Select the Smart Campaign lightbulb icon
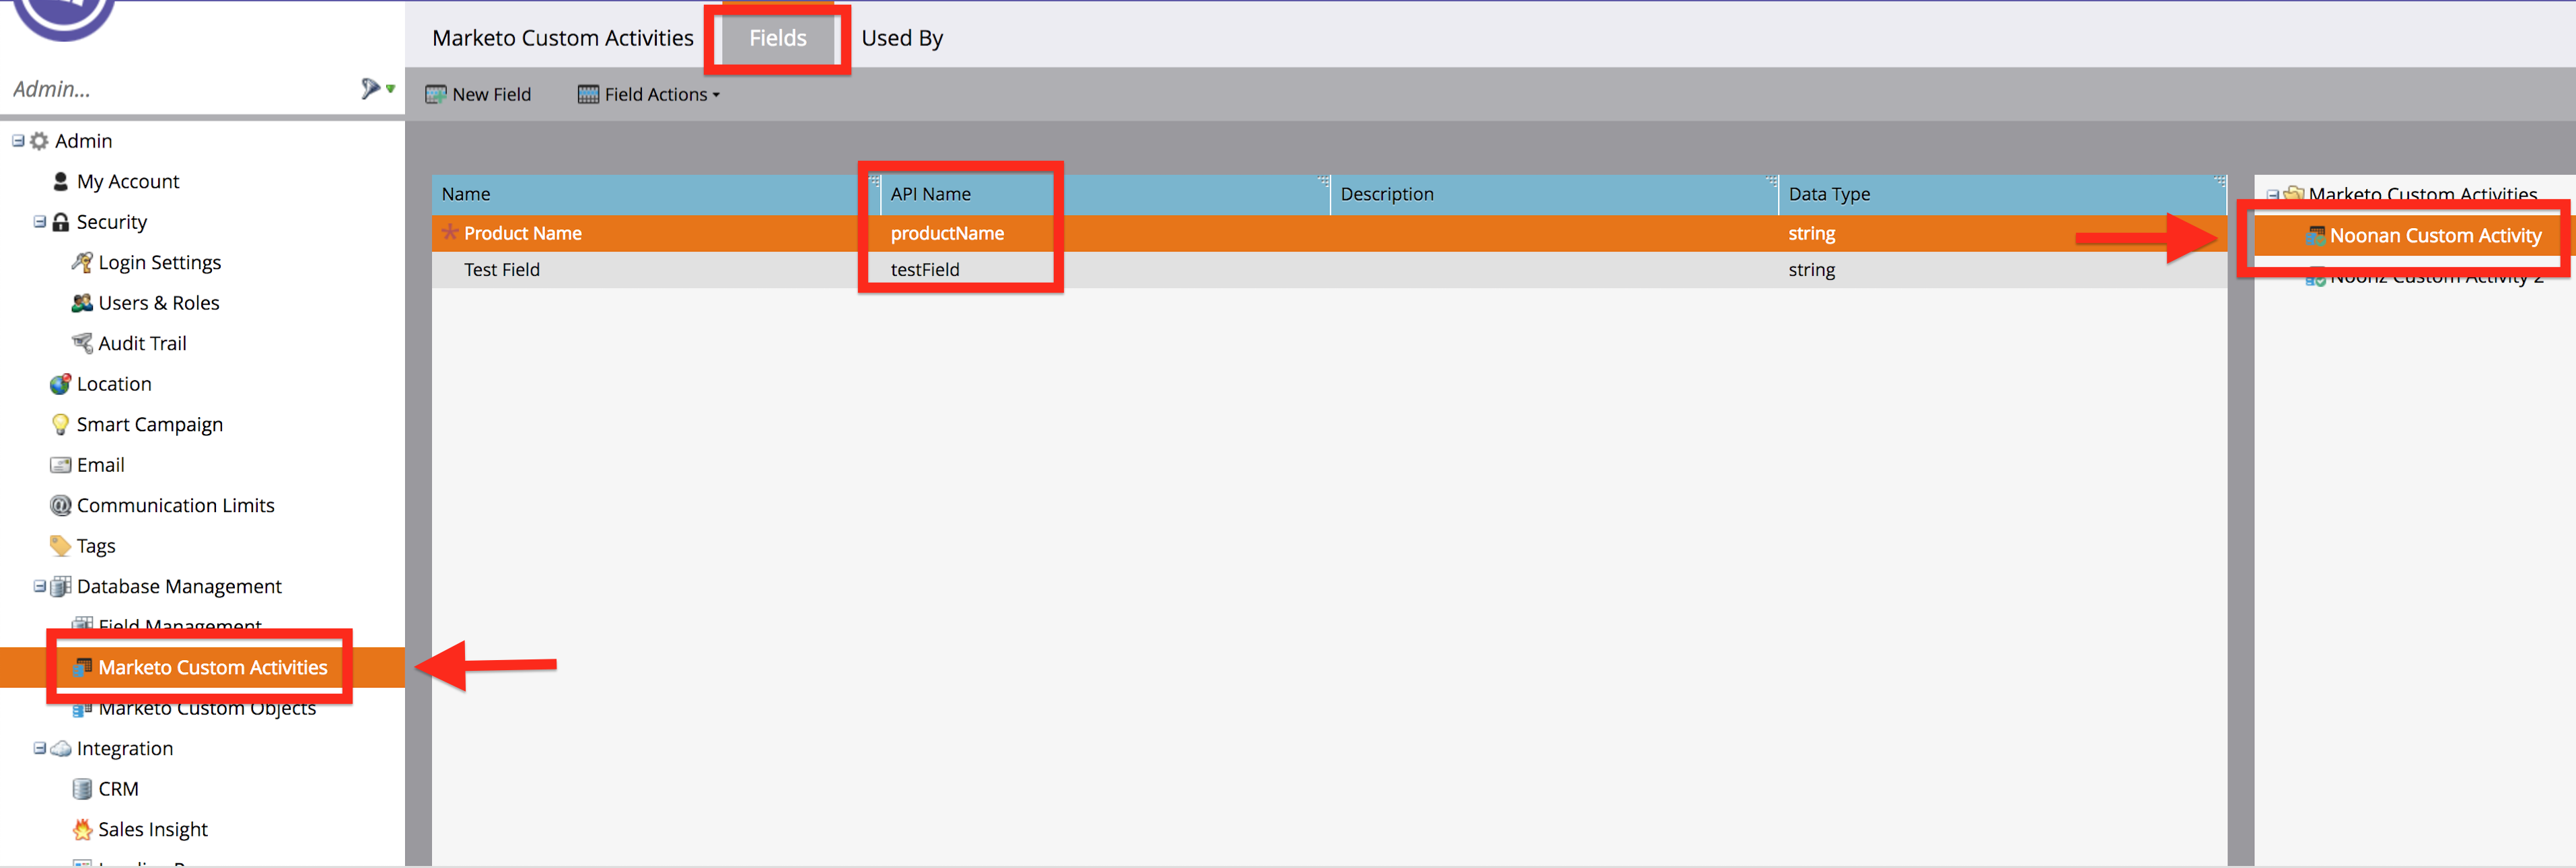The image size is (2576, 868). click(60, 424)
